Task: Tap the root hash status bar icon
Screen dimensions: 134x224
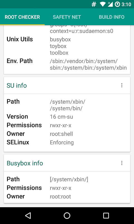Action: [x=94, y=4]
